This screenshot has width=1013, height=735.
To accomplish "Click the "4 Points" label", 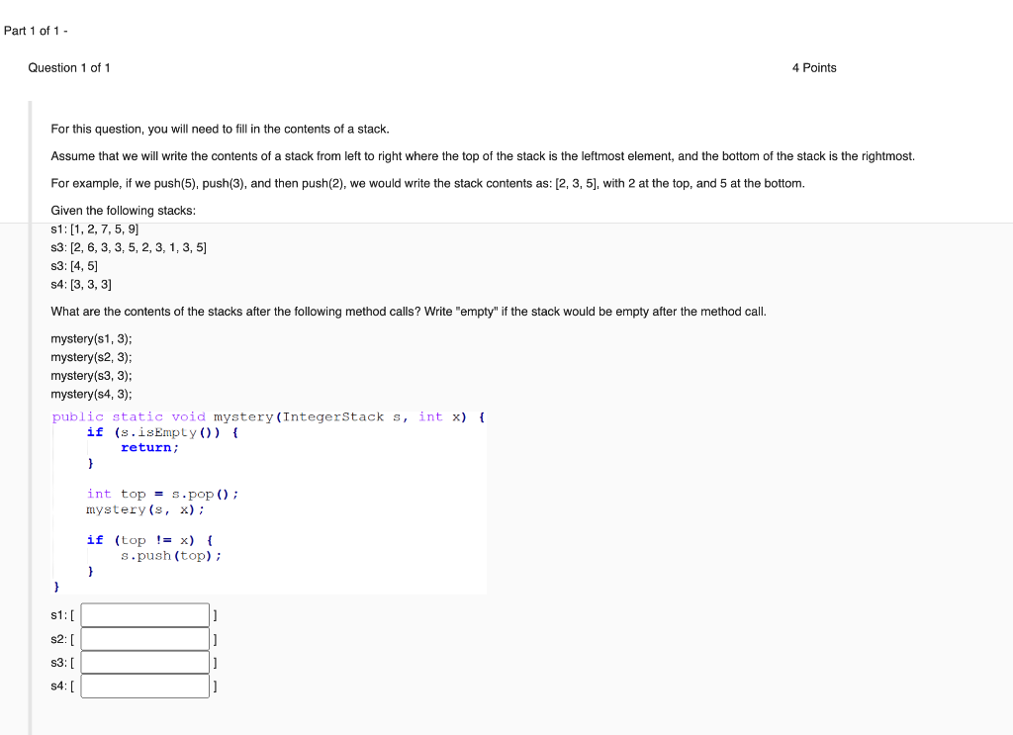I will click(x=814, y=67).
